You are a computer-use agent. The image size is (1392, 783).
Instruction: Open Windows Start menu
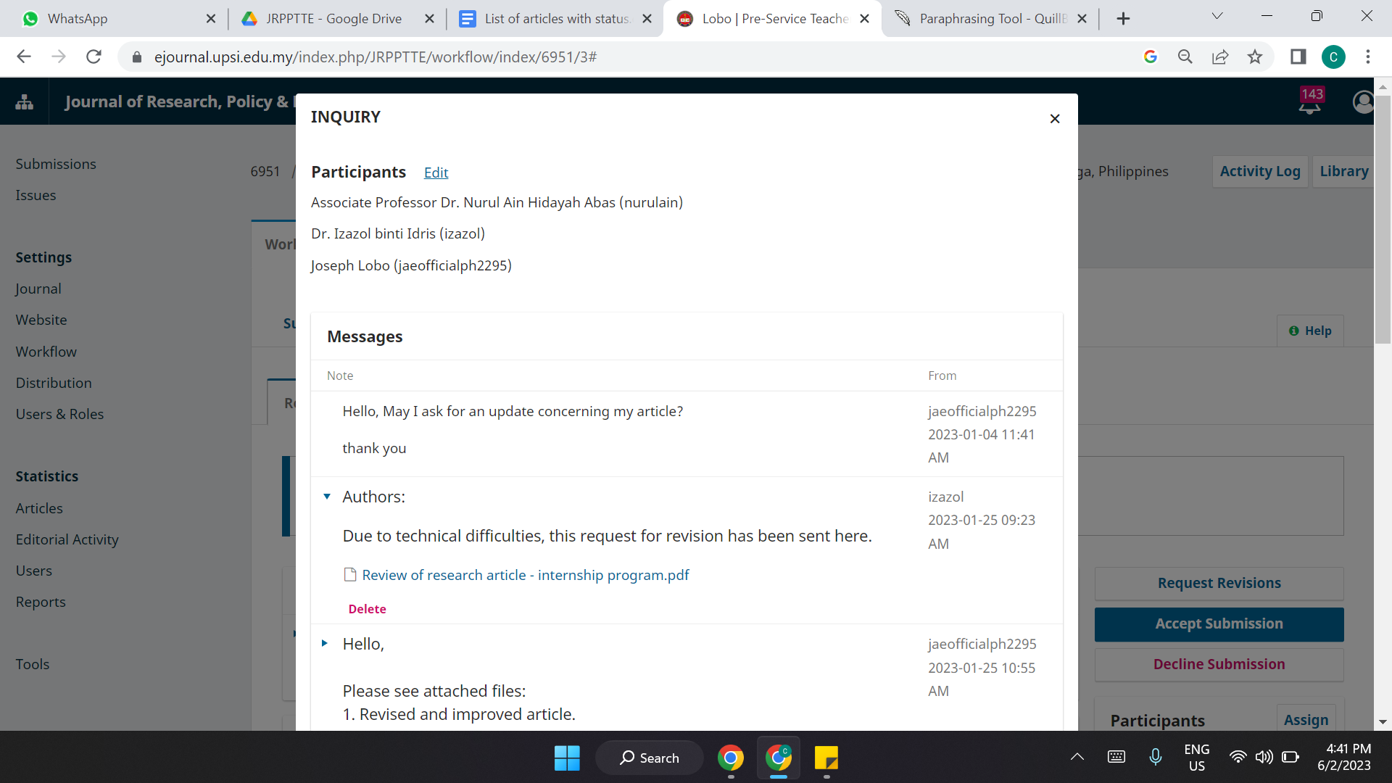click(566, 758)
